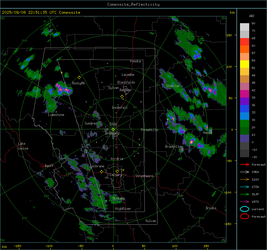Image resolution: width=267 pixels, height=250 pixels.
Task: Click the red cross marker at Banff
Action: pyautogui.click(x=42, y=166)
